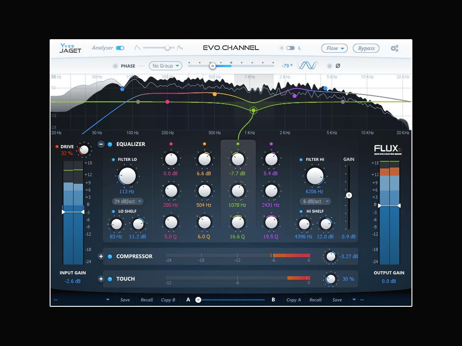Toggle the TOUCH power LED

tap(110, 279)
